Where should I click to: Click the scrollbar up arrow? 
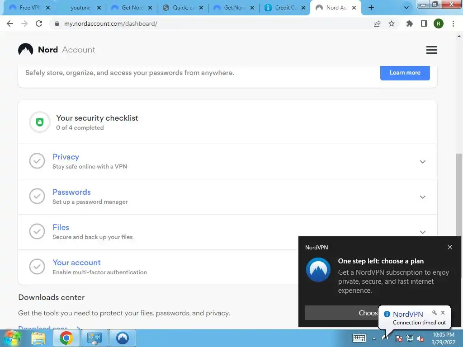coord(459,36)
